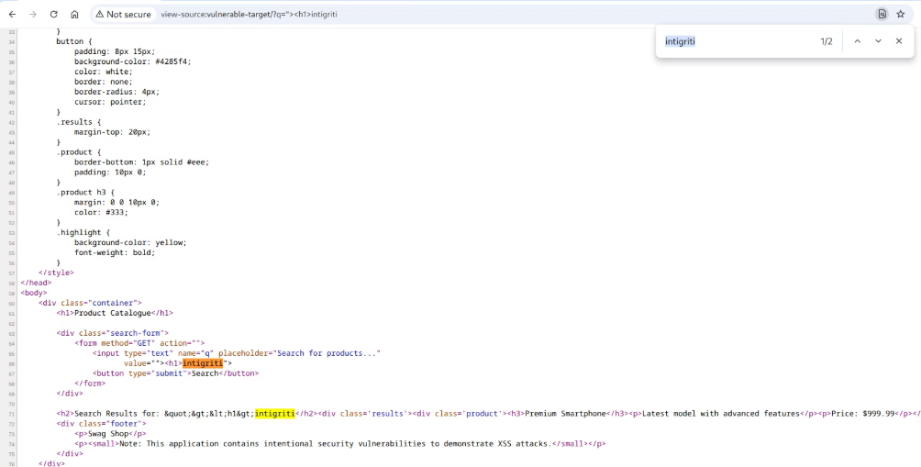Click the closing </head> tag
Screen dimensions: 921x467
(x=36, y=283)
